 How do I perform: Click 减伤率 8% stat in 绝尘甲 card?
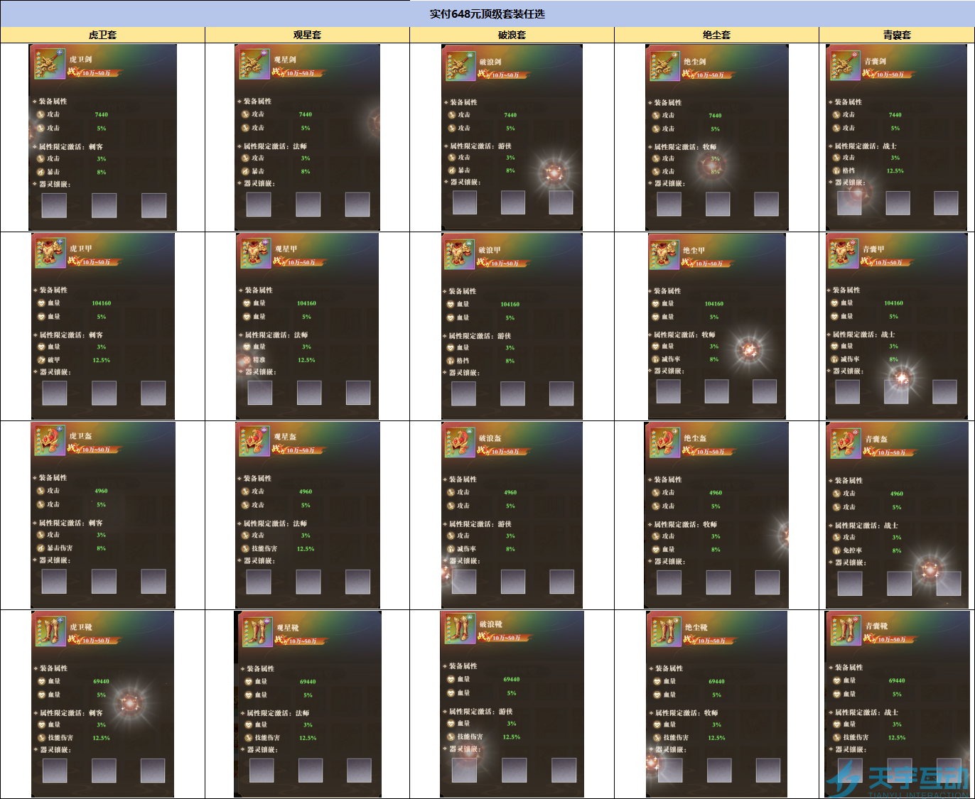click(x=686, y=359)
